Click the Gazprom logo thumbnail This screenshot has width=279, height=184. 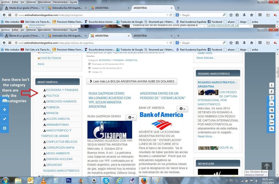[x=110, y=130]
